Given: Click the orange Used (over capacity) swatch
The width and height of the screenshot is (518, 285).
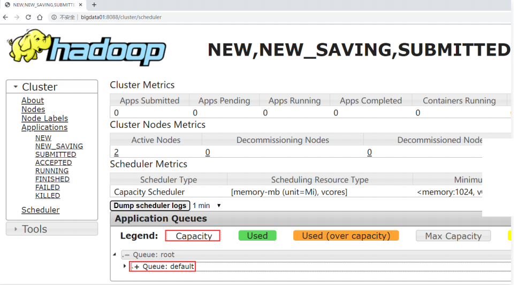Looking at the screenshot, I should click(346, 235).
